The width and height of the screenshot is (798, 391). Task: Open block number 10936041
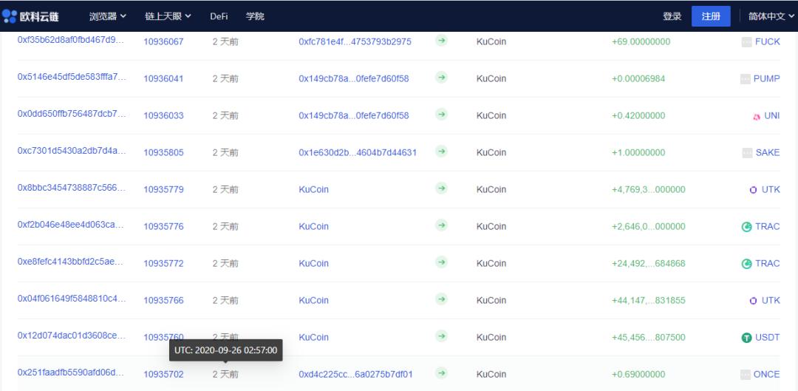tap(163, 79)
